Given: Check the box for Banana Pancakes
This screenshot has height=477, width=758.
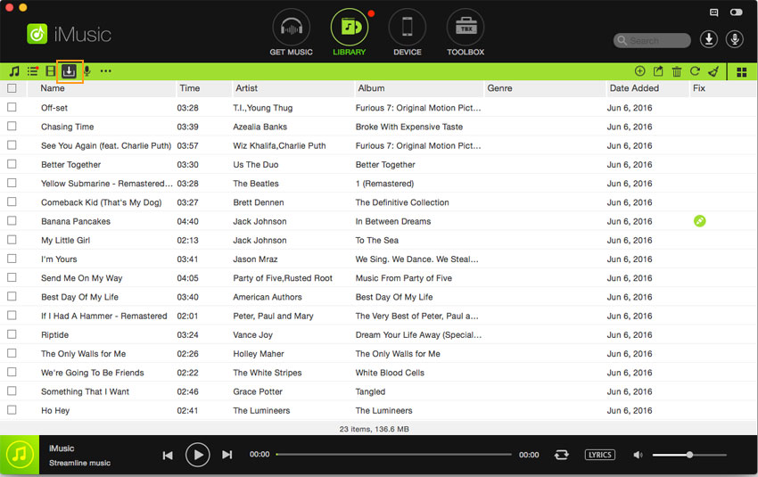Looking at the screenshot, I should click(12, 221).
